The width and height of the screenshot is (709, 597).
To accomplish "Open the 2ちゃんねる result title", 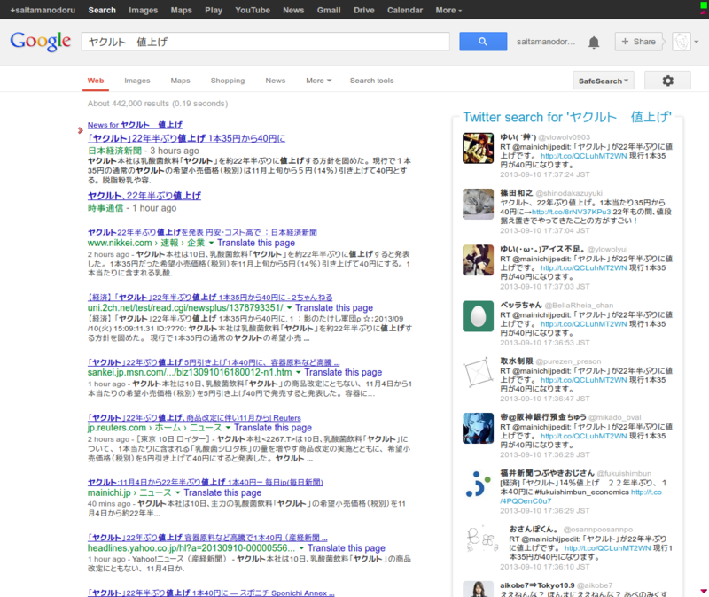I will [210, 298].
